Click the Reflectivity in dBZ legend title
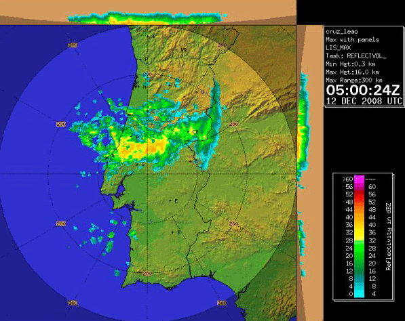This screenshot has height=321, width=405. tap(389, 237)
